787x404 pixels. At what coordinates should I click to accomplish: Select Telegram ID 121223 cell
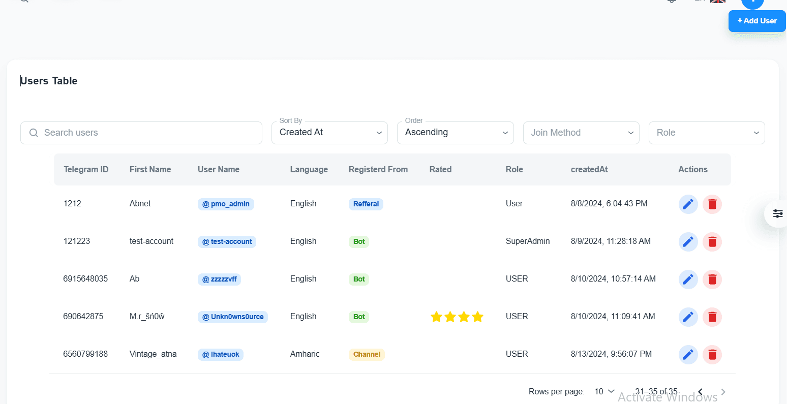(x=77, y=241)
